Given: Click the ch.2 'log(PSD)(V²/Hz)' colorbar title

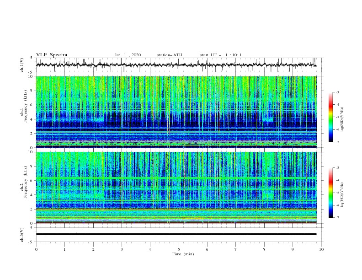Looking at the screenshot, I should pyautogui.click(x=342, y=195).
